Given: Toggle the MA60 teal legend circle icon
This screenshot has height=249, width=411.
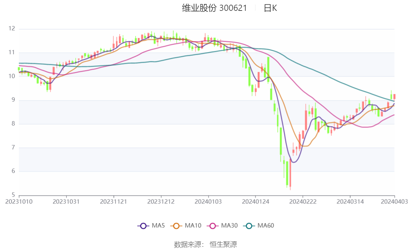Looking at the screenshot, I should pos(249,226).
